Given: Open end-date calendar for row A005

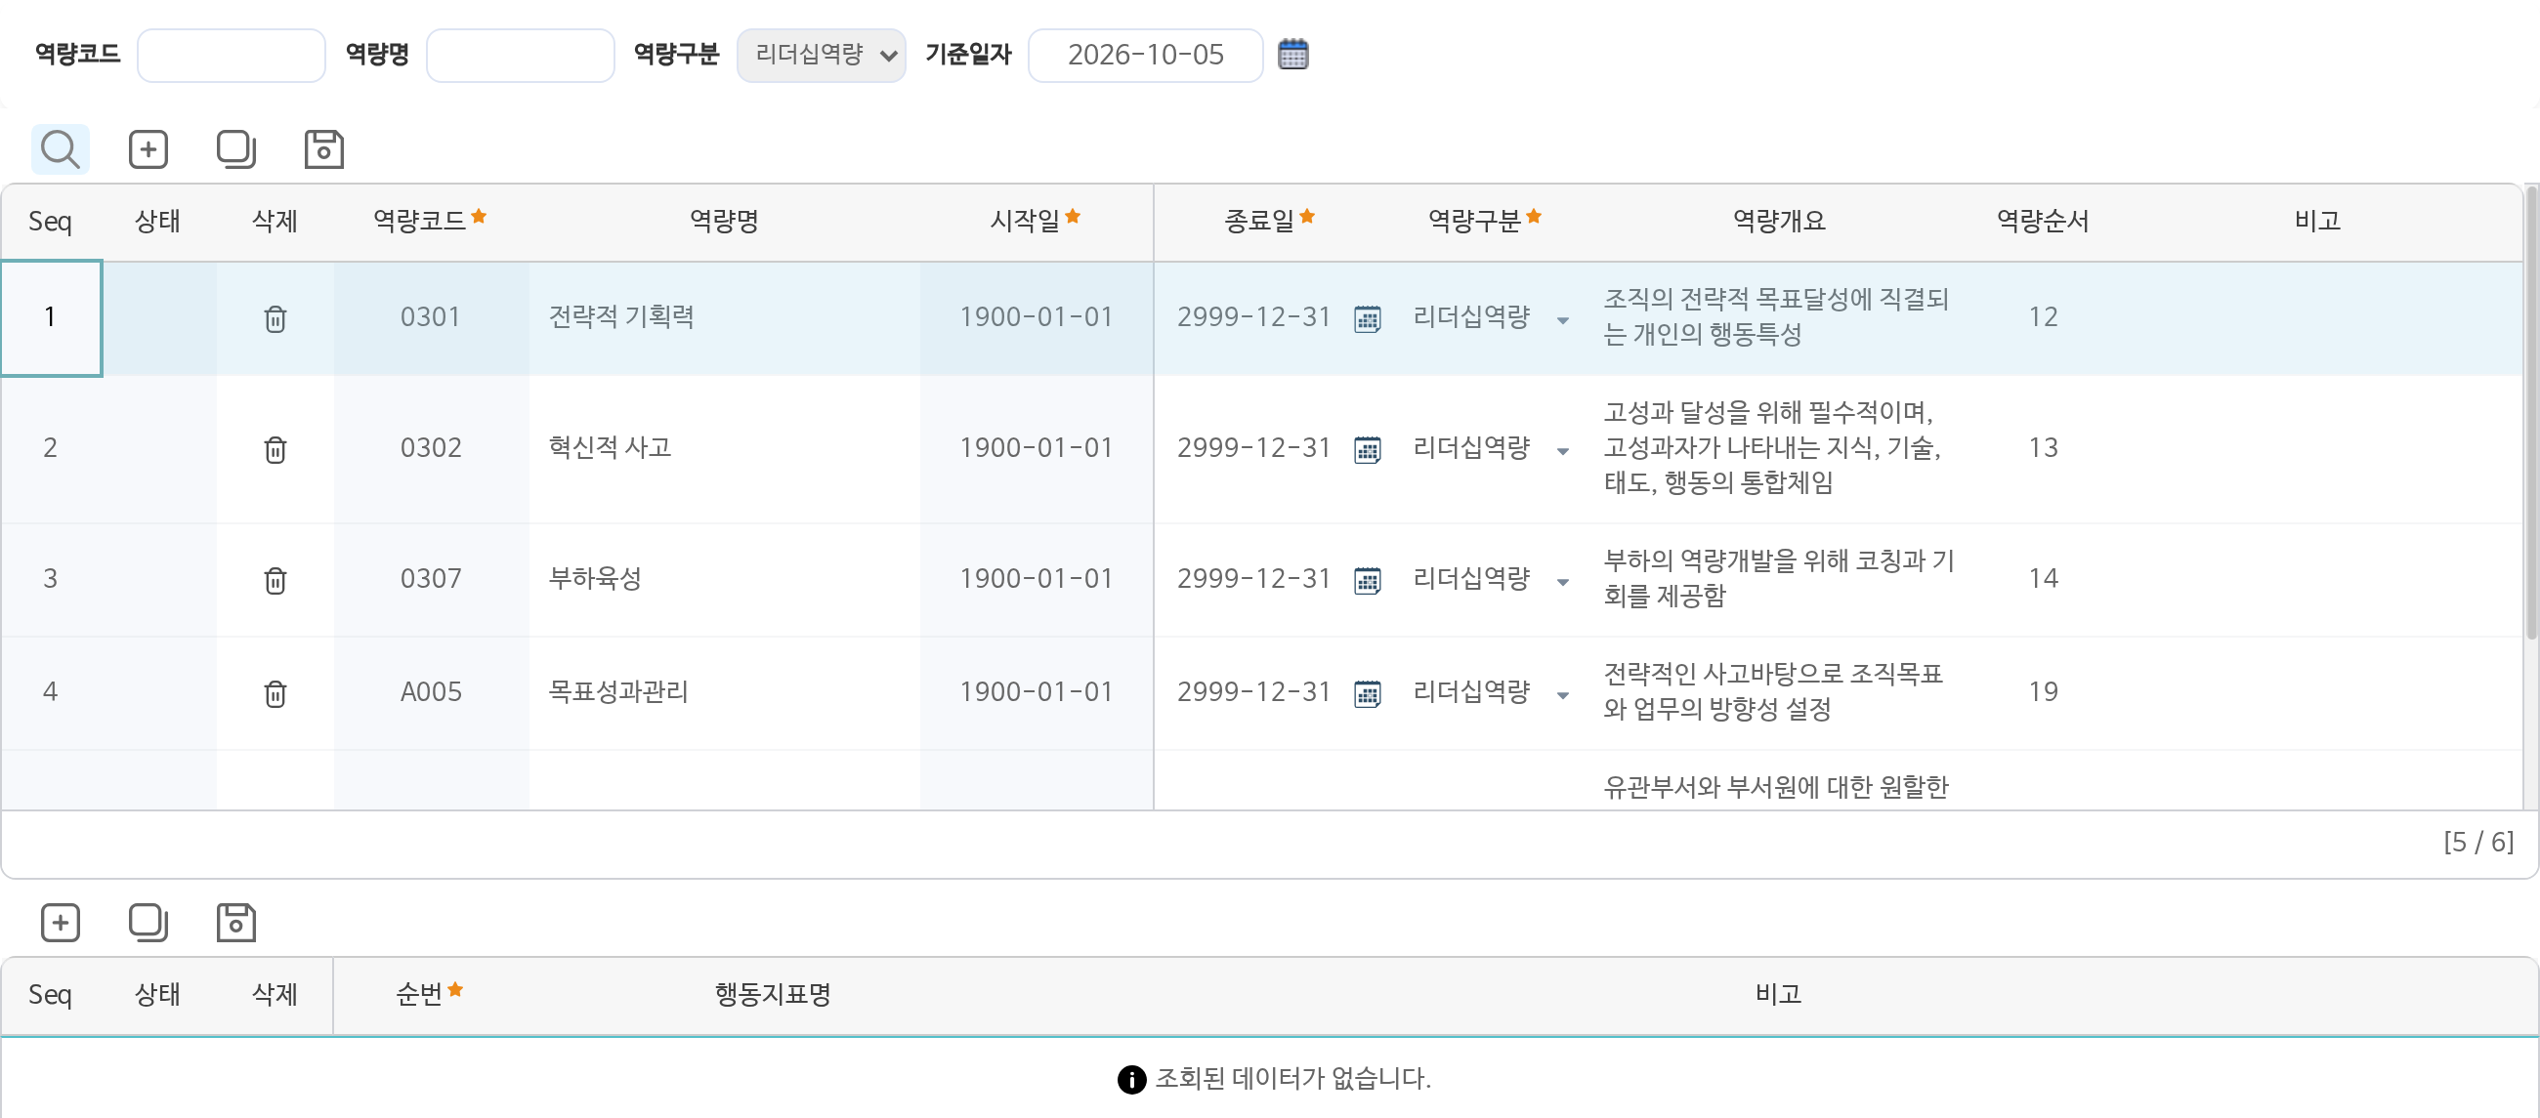Looking at the screenshot, I should point(1367,694).
